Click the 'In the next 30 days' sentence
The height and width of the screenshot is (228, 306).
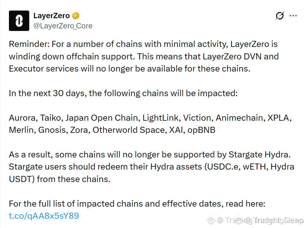[123, 93]
